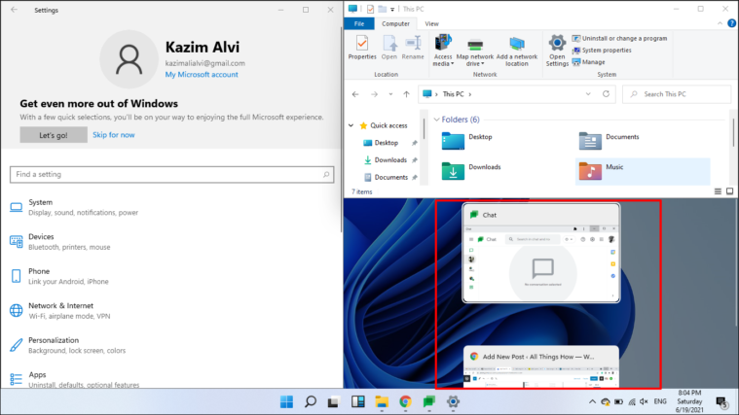Open the Chat window thumbnail preview

(541, 253)
